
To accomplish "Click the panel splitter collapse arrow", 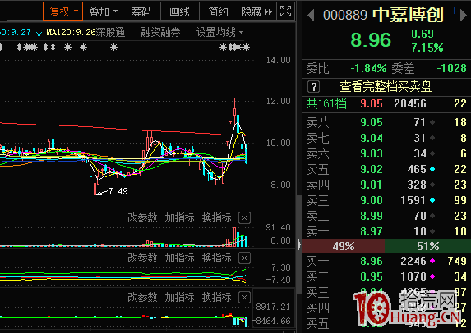I will (x=299, y=245).
